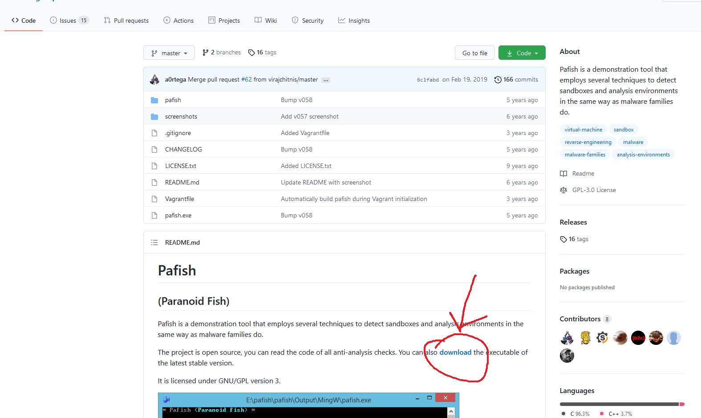The image size is (701, 418).
Task: Click the commit history clock icon
Action: 498,80
